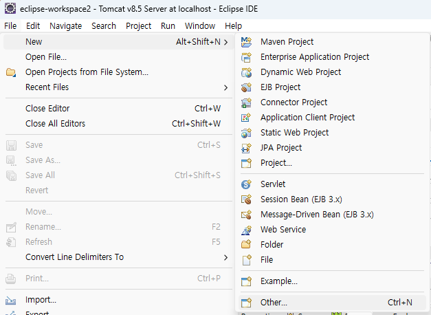Click the Dynamic Web Project globe icon
The image size is (431, 315).
[x=246, y=72]
